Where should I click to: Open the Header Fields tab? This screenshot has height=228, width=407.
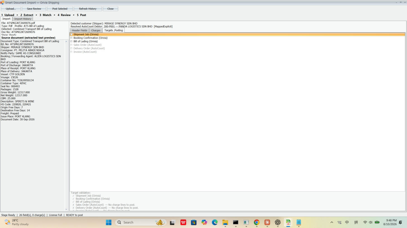click(x=79, y=30)
